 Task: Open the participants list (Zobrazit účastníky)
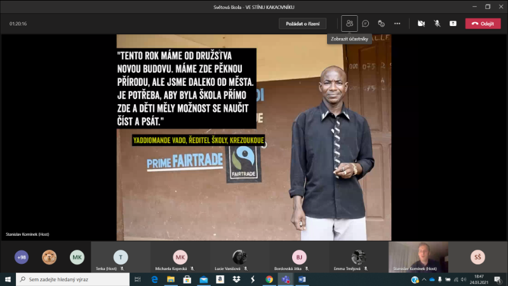pyautogui.click(x=349, y=24)
